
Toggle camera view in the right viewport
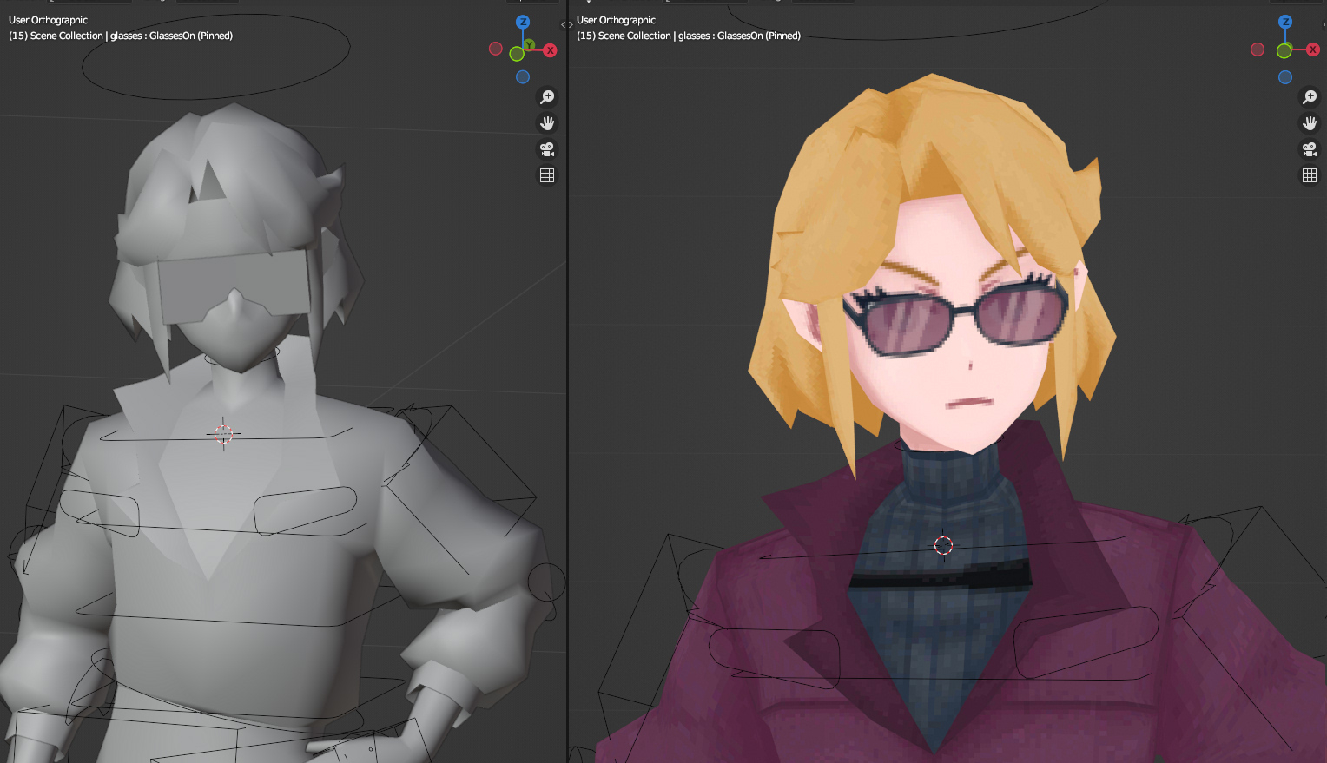point(1310,149)
